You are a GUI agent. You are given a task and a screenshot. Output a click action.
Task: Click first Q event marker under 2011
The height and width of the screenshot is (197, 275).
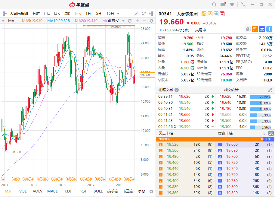[x=3, y=179]
